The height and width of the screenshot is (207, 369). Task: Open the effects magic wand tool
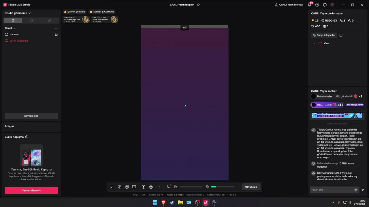tap(112, 187)
